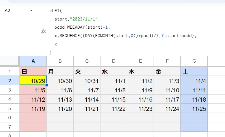Select column D header

click(114, 61)
